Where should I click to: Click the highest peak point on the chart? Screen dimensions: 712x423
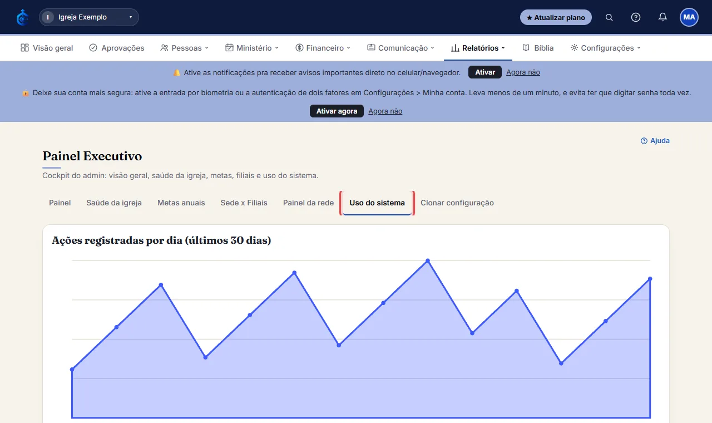[x=428, y=260]
